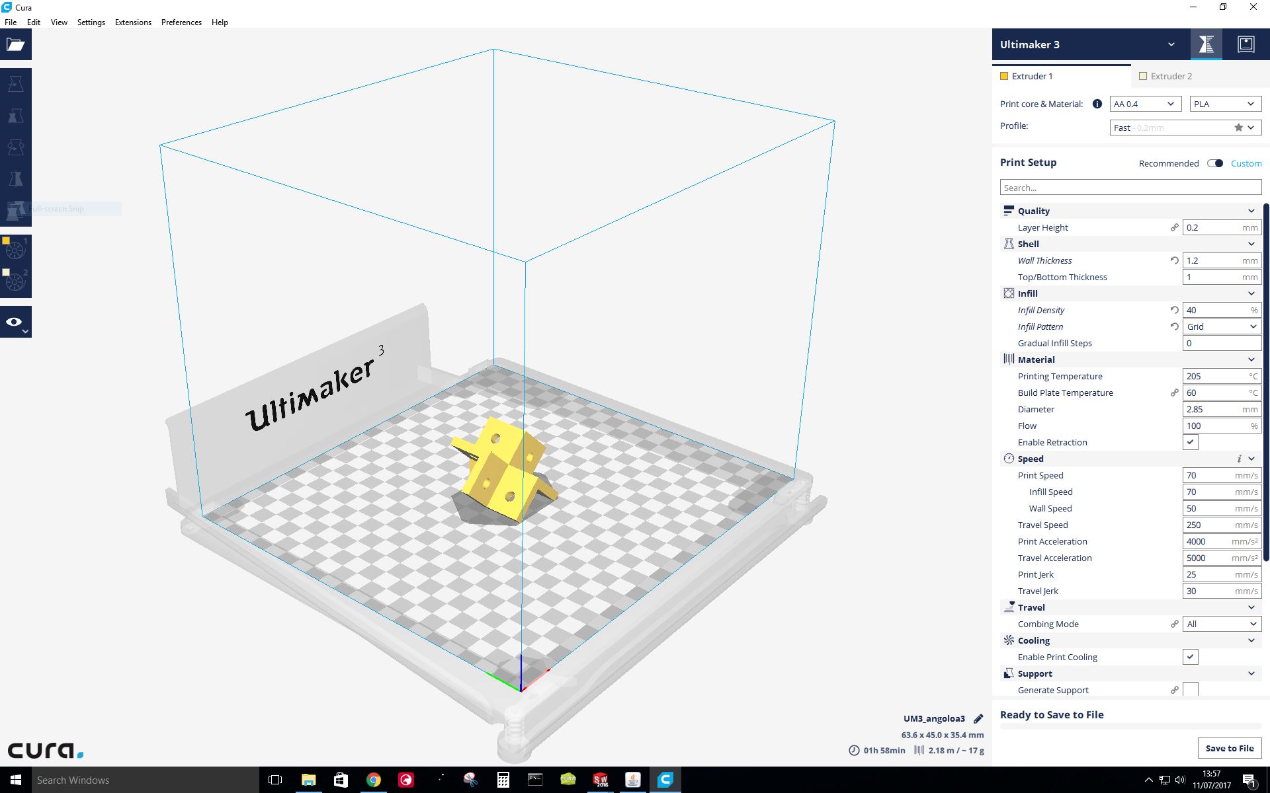Open Snipping Tool from the taskbar

pos(470,780)
